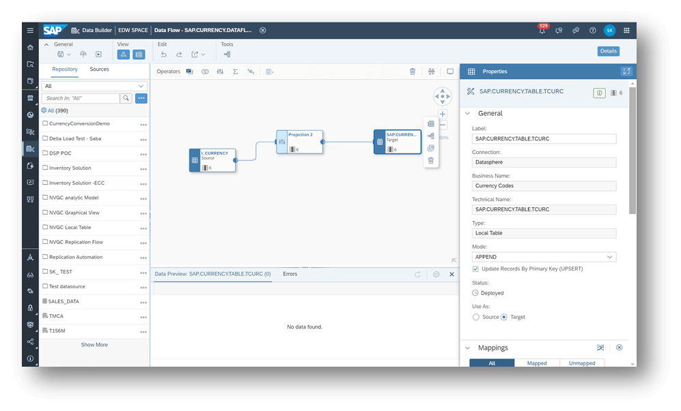
Task: Open the Export options dropdown arrow
Action: click(204, 55)
